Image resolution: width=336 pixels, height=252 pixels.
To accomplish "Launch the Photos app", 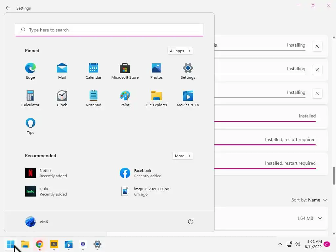I will point(157,71).
